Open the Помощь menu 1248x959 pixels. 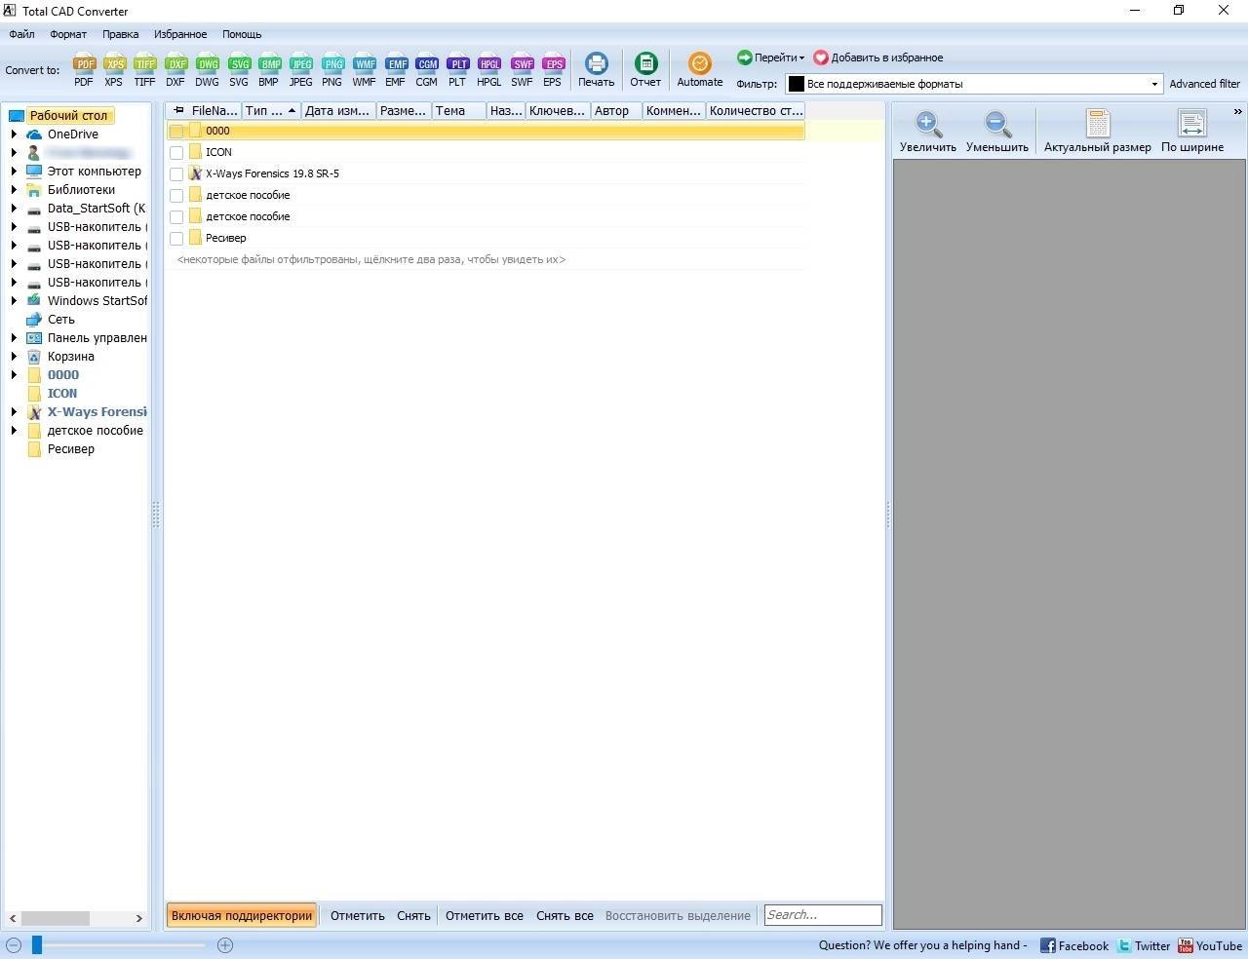242,34
